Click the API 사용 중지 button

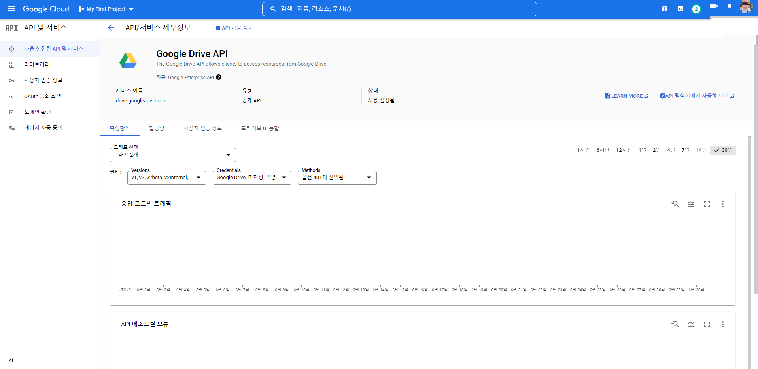tap(234, 28)
